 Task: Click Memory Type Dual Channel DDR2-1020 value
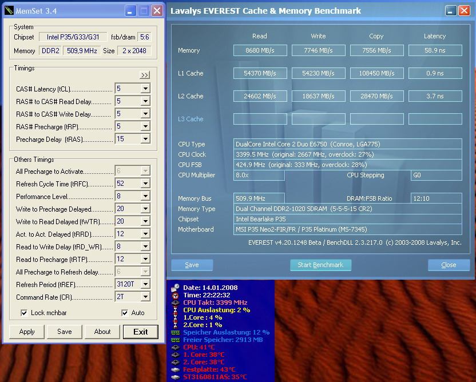tap(348, 209)
